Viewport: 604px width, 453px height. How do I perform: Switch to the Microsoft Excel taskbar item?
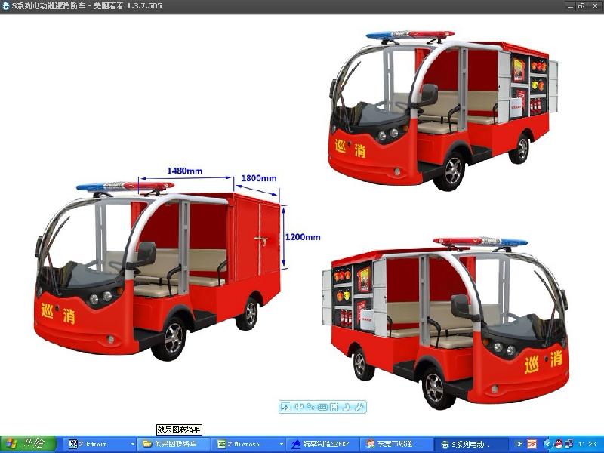tap(247, 444)
